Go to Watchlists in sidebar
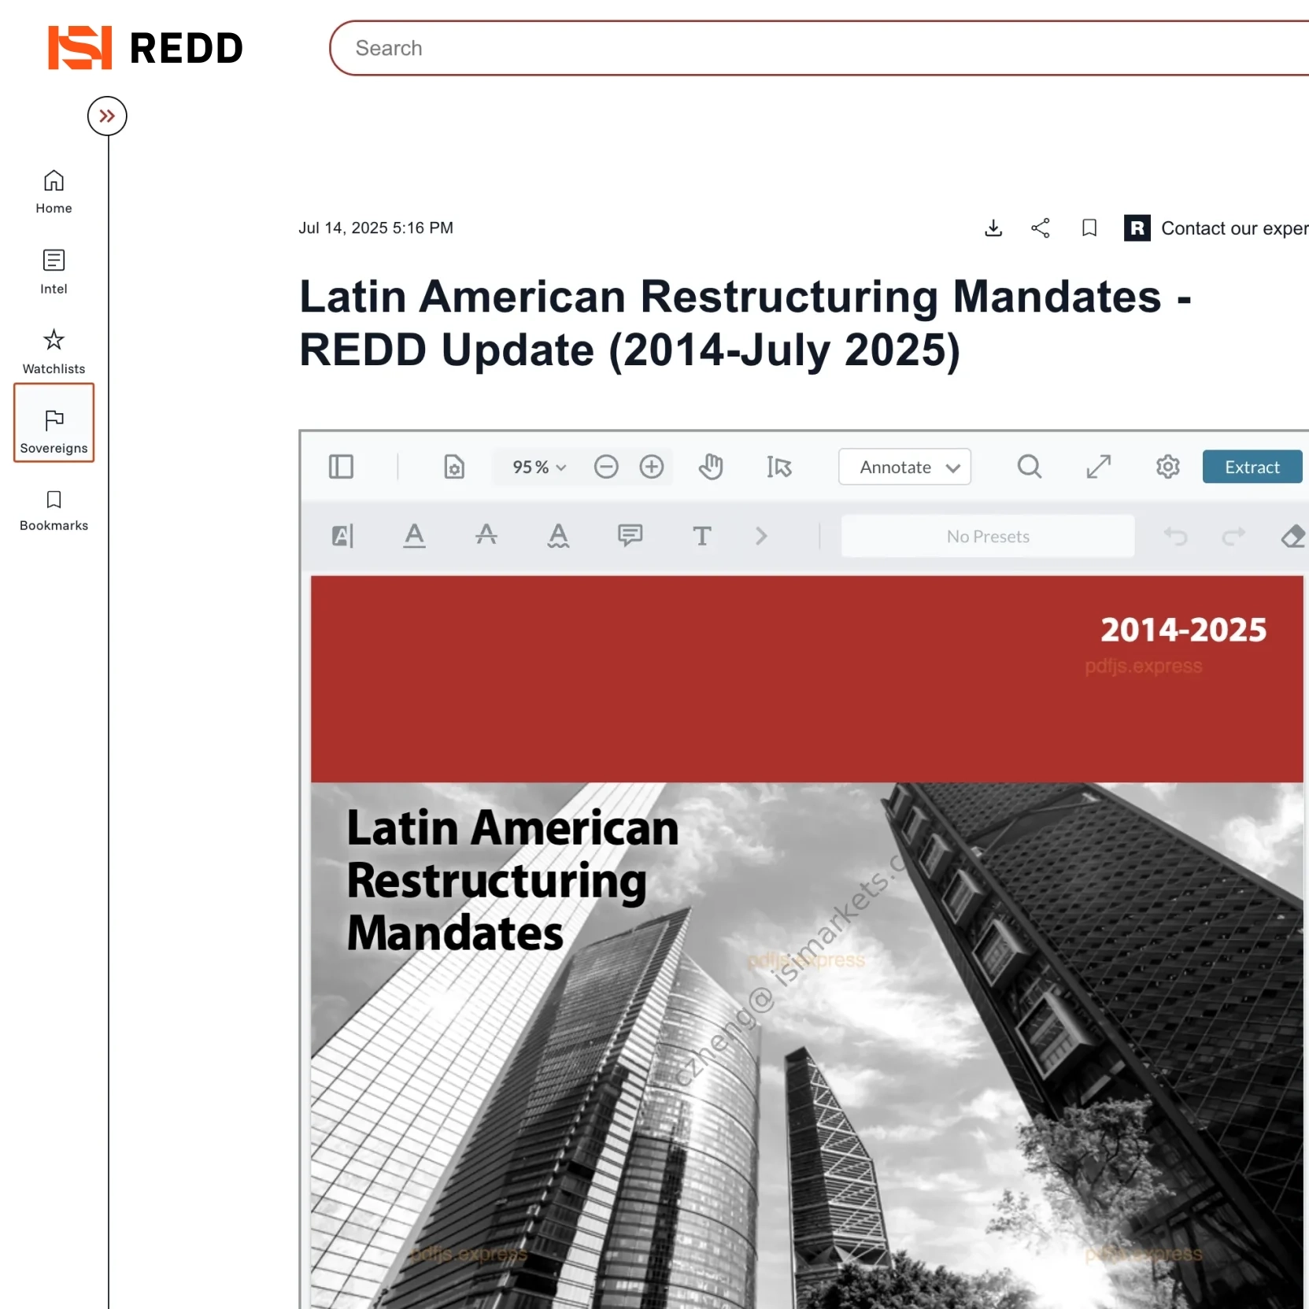The width and height of the screenshot is (1309, 1309). pos(54,351)
